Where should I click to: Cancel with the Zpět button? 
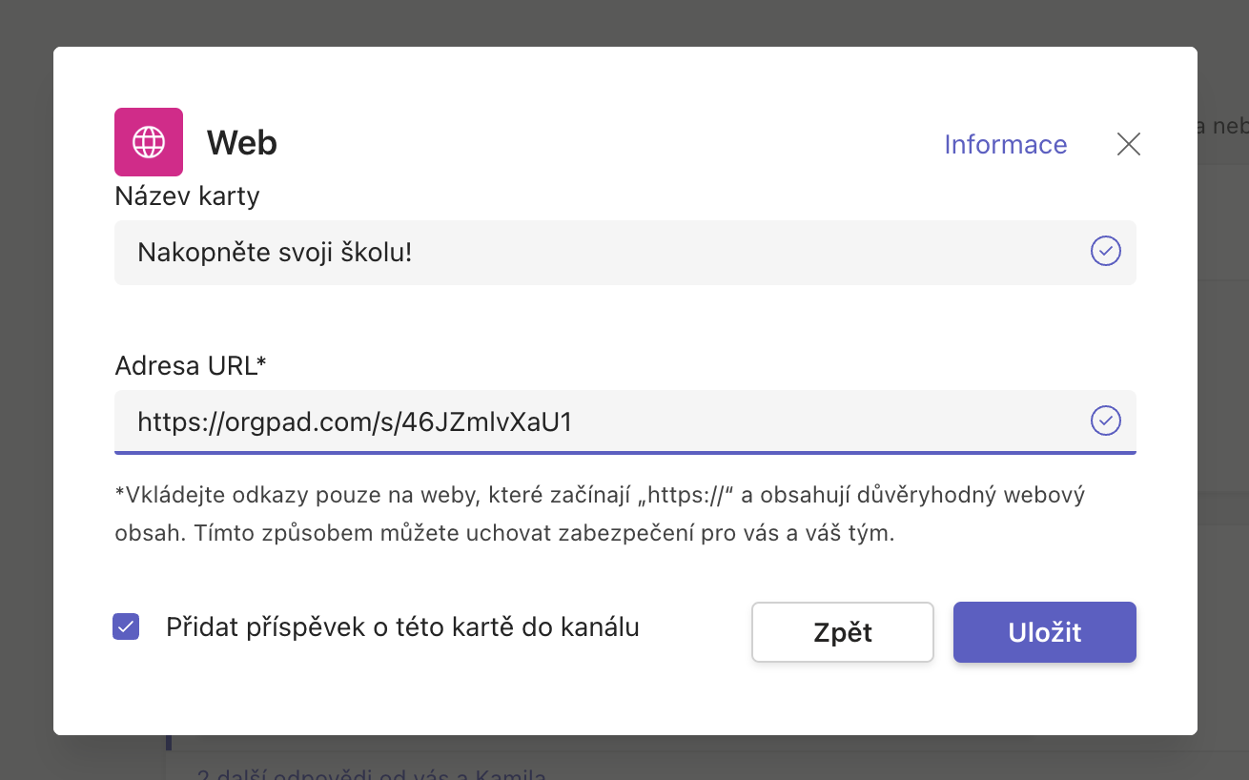pos(842,631)
